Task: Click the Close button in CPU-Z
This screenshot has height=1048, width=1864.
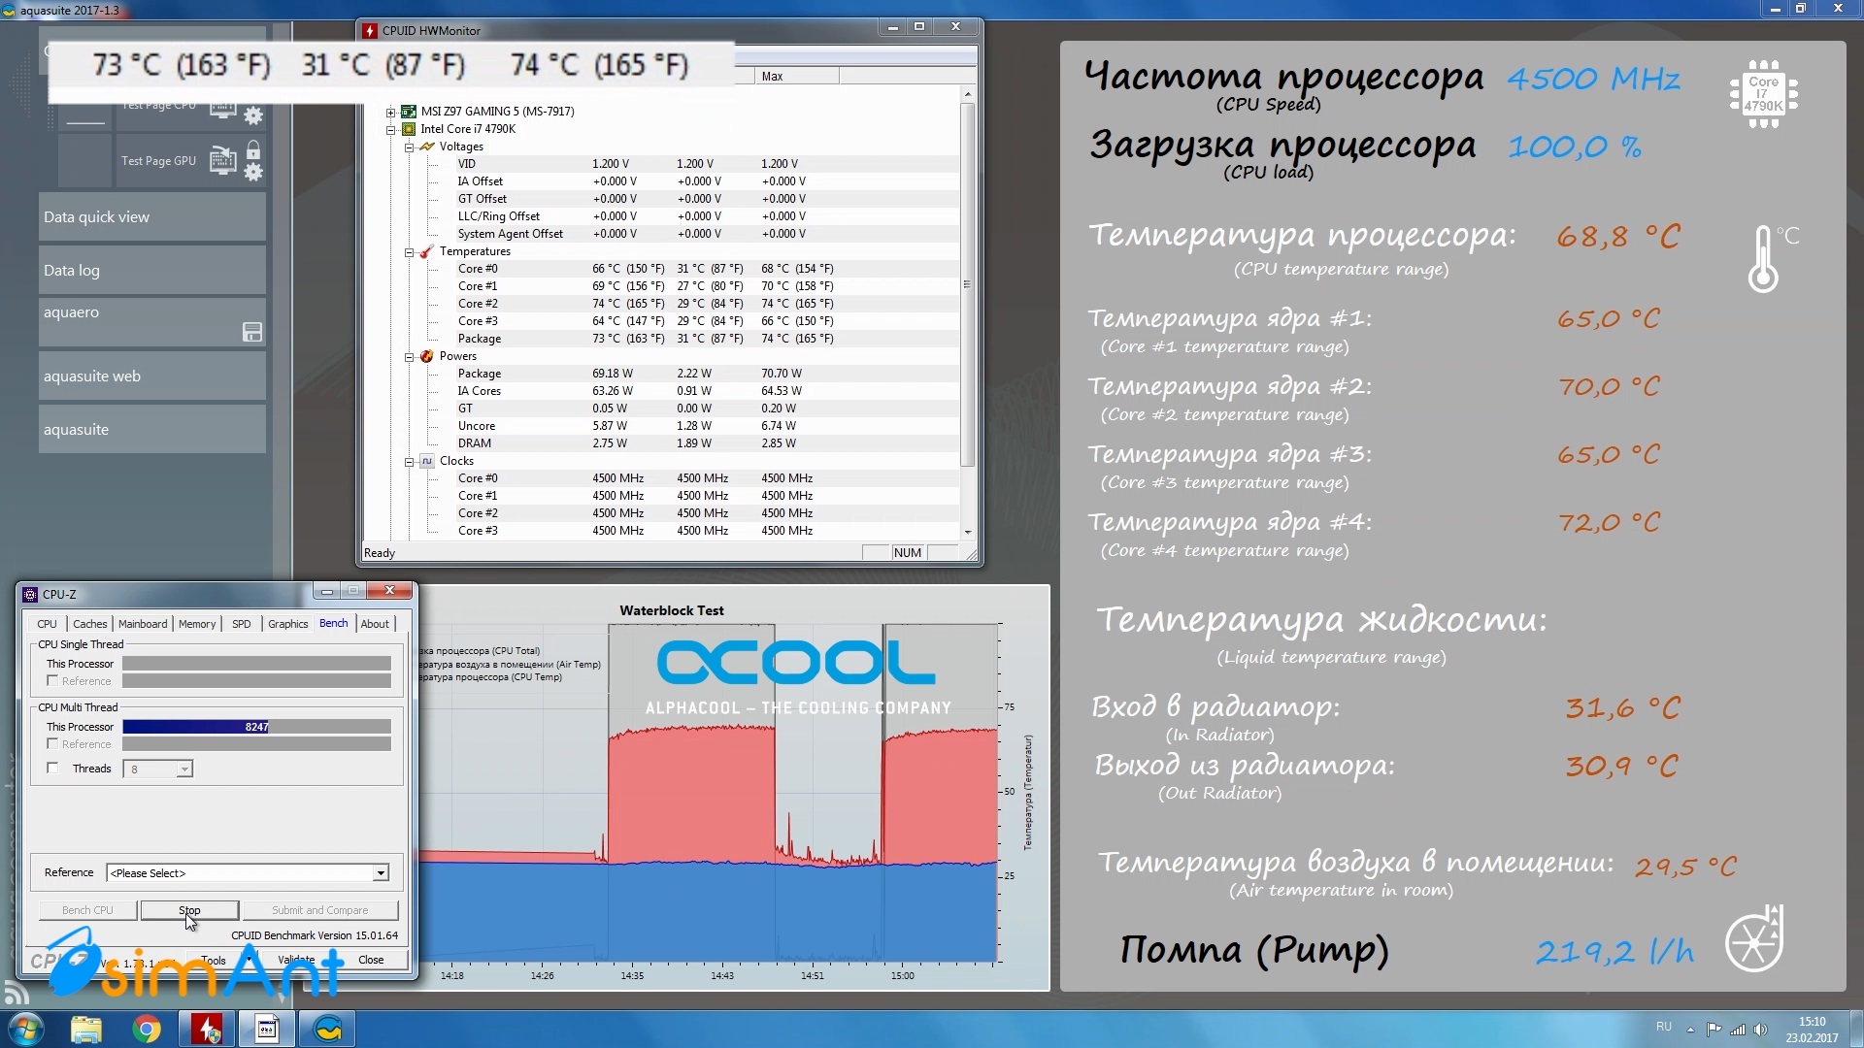Action: coord(371,960)
